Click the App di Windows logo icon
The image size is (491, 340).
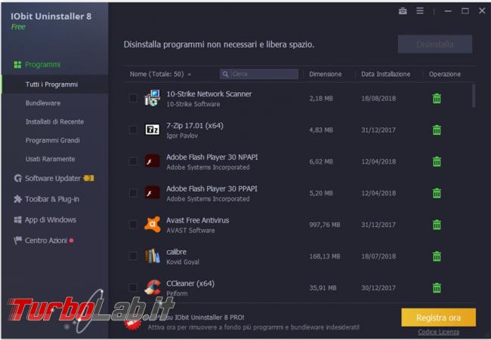coord(18,219)
